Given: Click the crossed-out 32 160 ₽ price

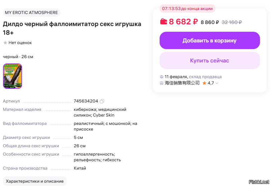Looking at the screenshot, I should 232,22.
